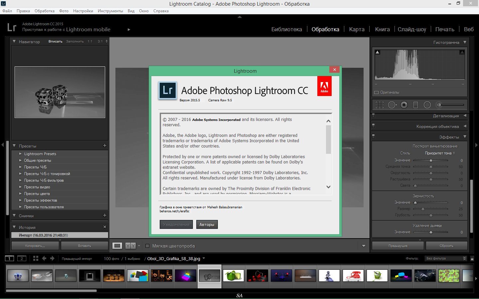The height and width of the screenshot is (299, 479).
Task: Open the Инструменты menu
Action: (110, 11)
